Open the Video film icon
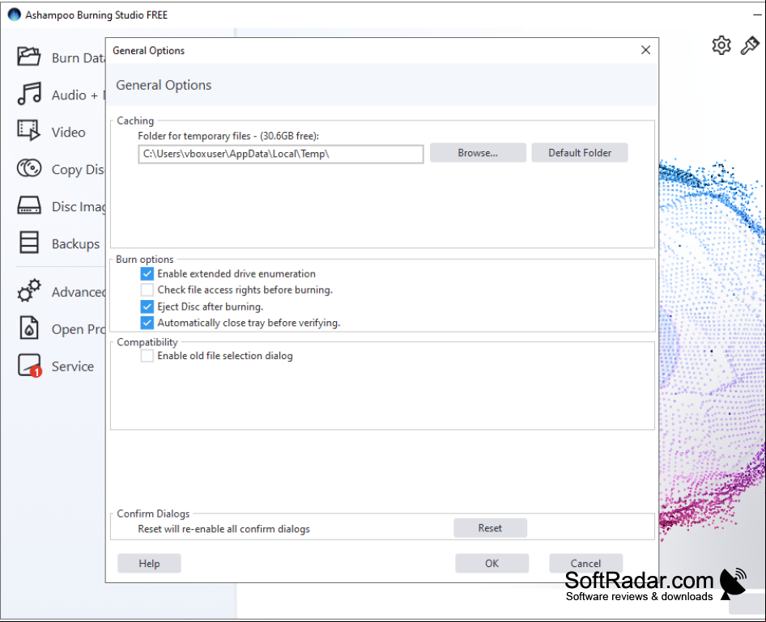Viewport: 766px width, 622px height. (x=29, y=131)
